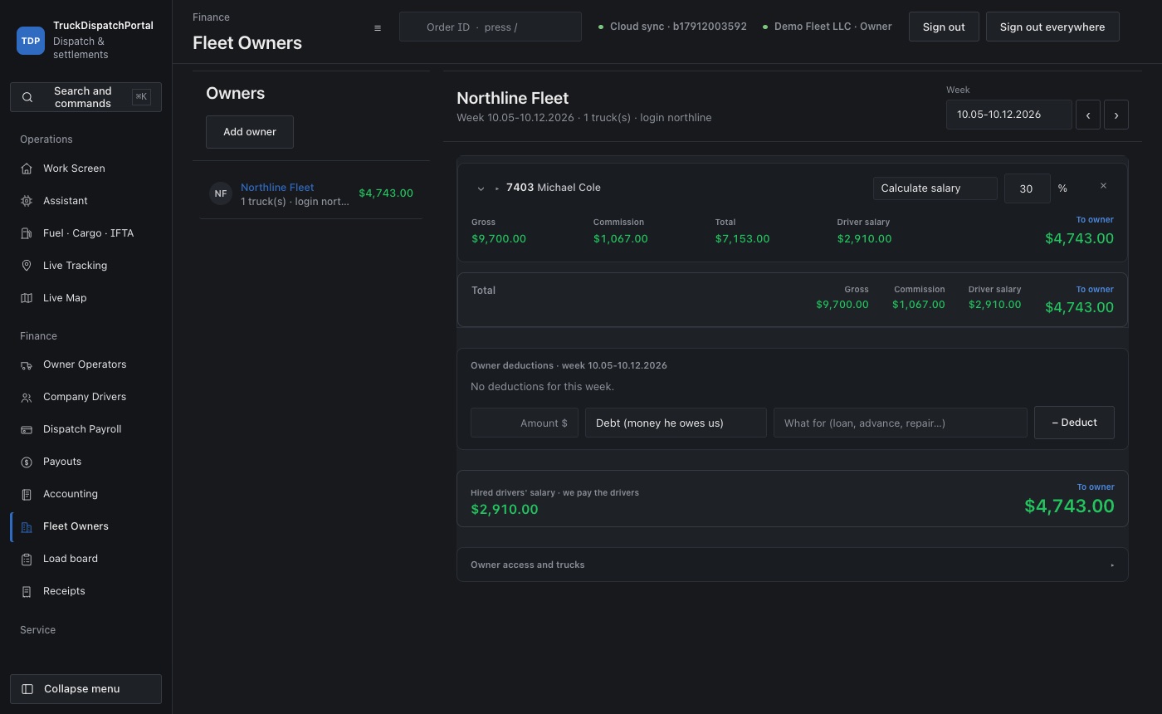The height and width of the screenshot is (714, 1162).
Task: Click the $7,153.00 Total value
Action: (x=742, y=238)
